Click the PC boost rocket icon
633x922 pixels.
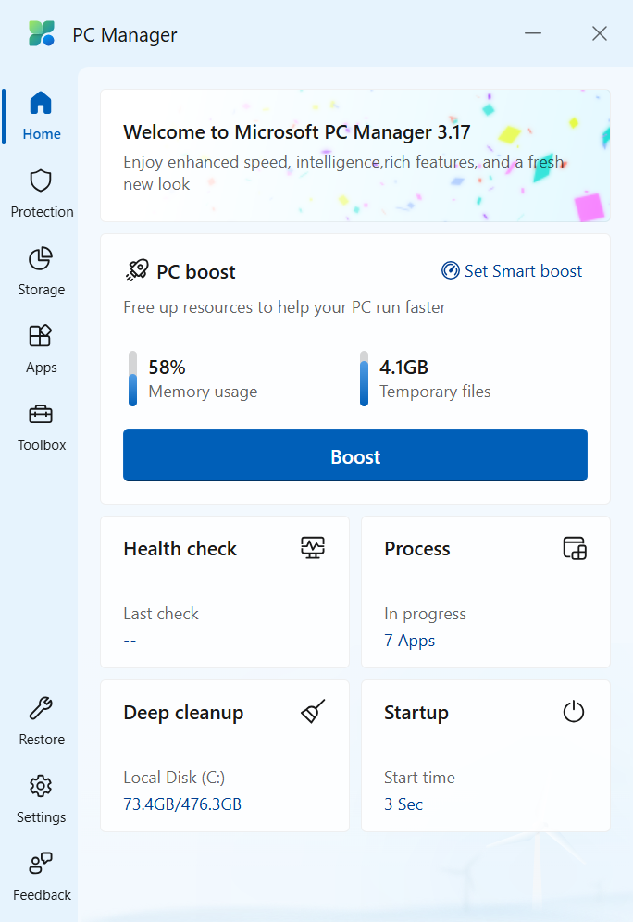(139, 269)
